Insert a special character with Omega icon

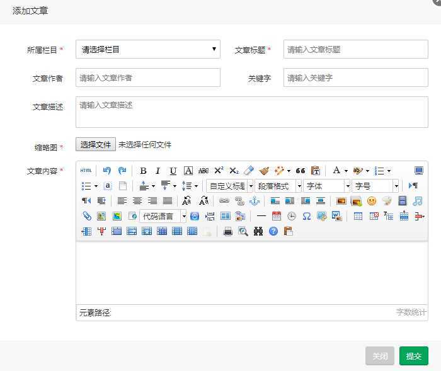coord(307,216)
